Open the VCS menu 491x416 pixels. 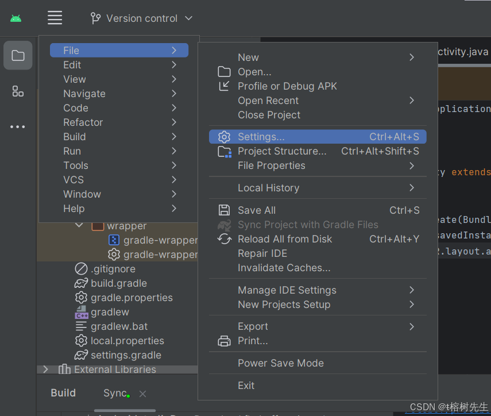coord(119,180)
